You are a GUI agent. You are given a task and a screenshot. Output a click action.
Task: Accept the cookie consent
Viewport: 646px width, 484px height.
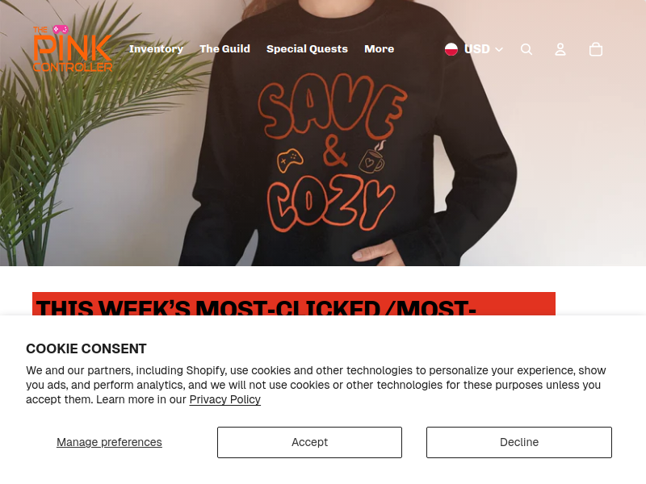point(309,442)
